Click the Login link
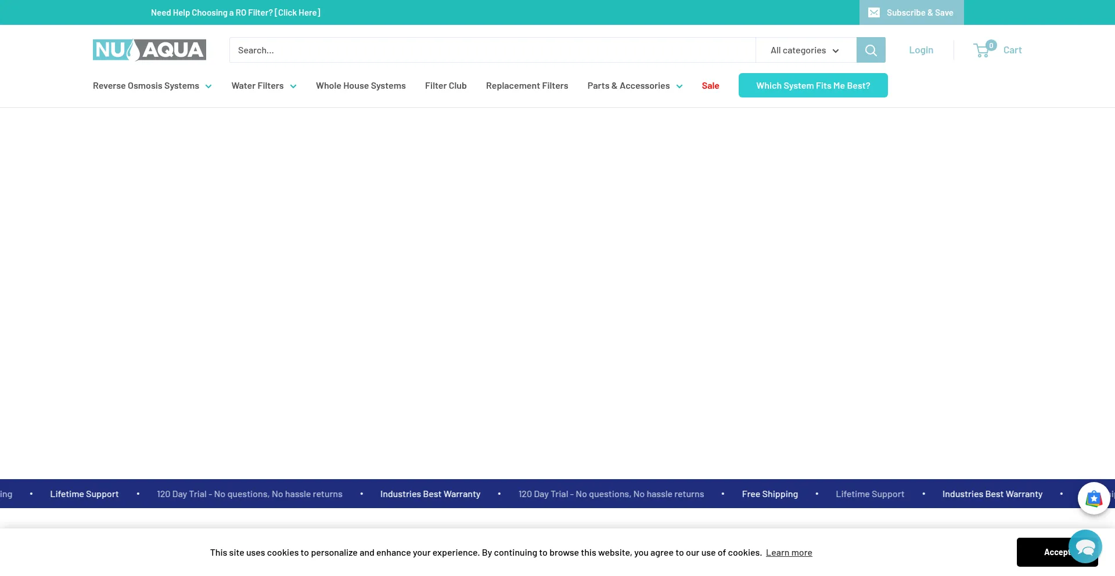Viewport: 1115px width, 576px height. 921,50
